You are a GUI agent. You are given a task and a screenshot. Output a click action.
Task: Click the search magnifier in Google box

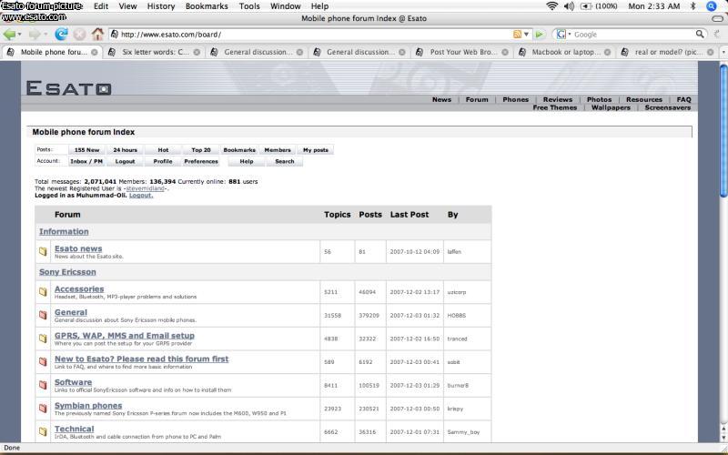(x=700, y=34)
